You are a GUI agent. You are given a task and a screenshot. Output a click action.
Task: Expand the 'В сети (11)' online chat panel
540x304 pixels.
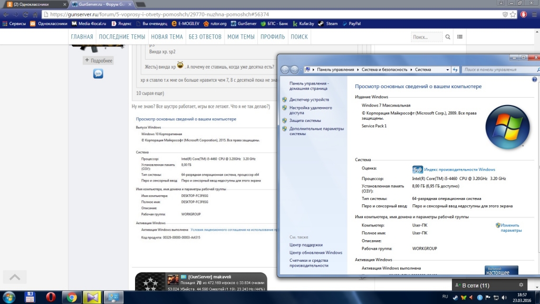(x=476, y=286)
